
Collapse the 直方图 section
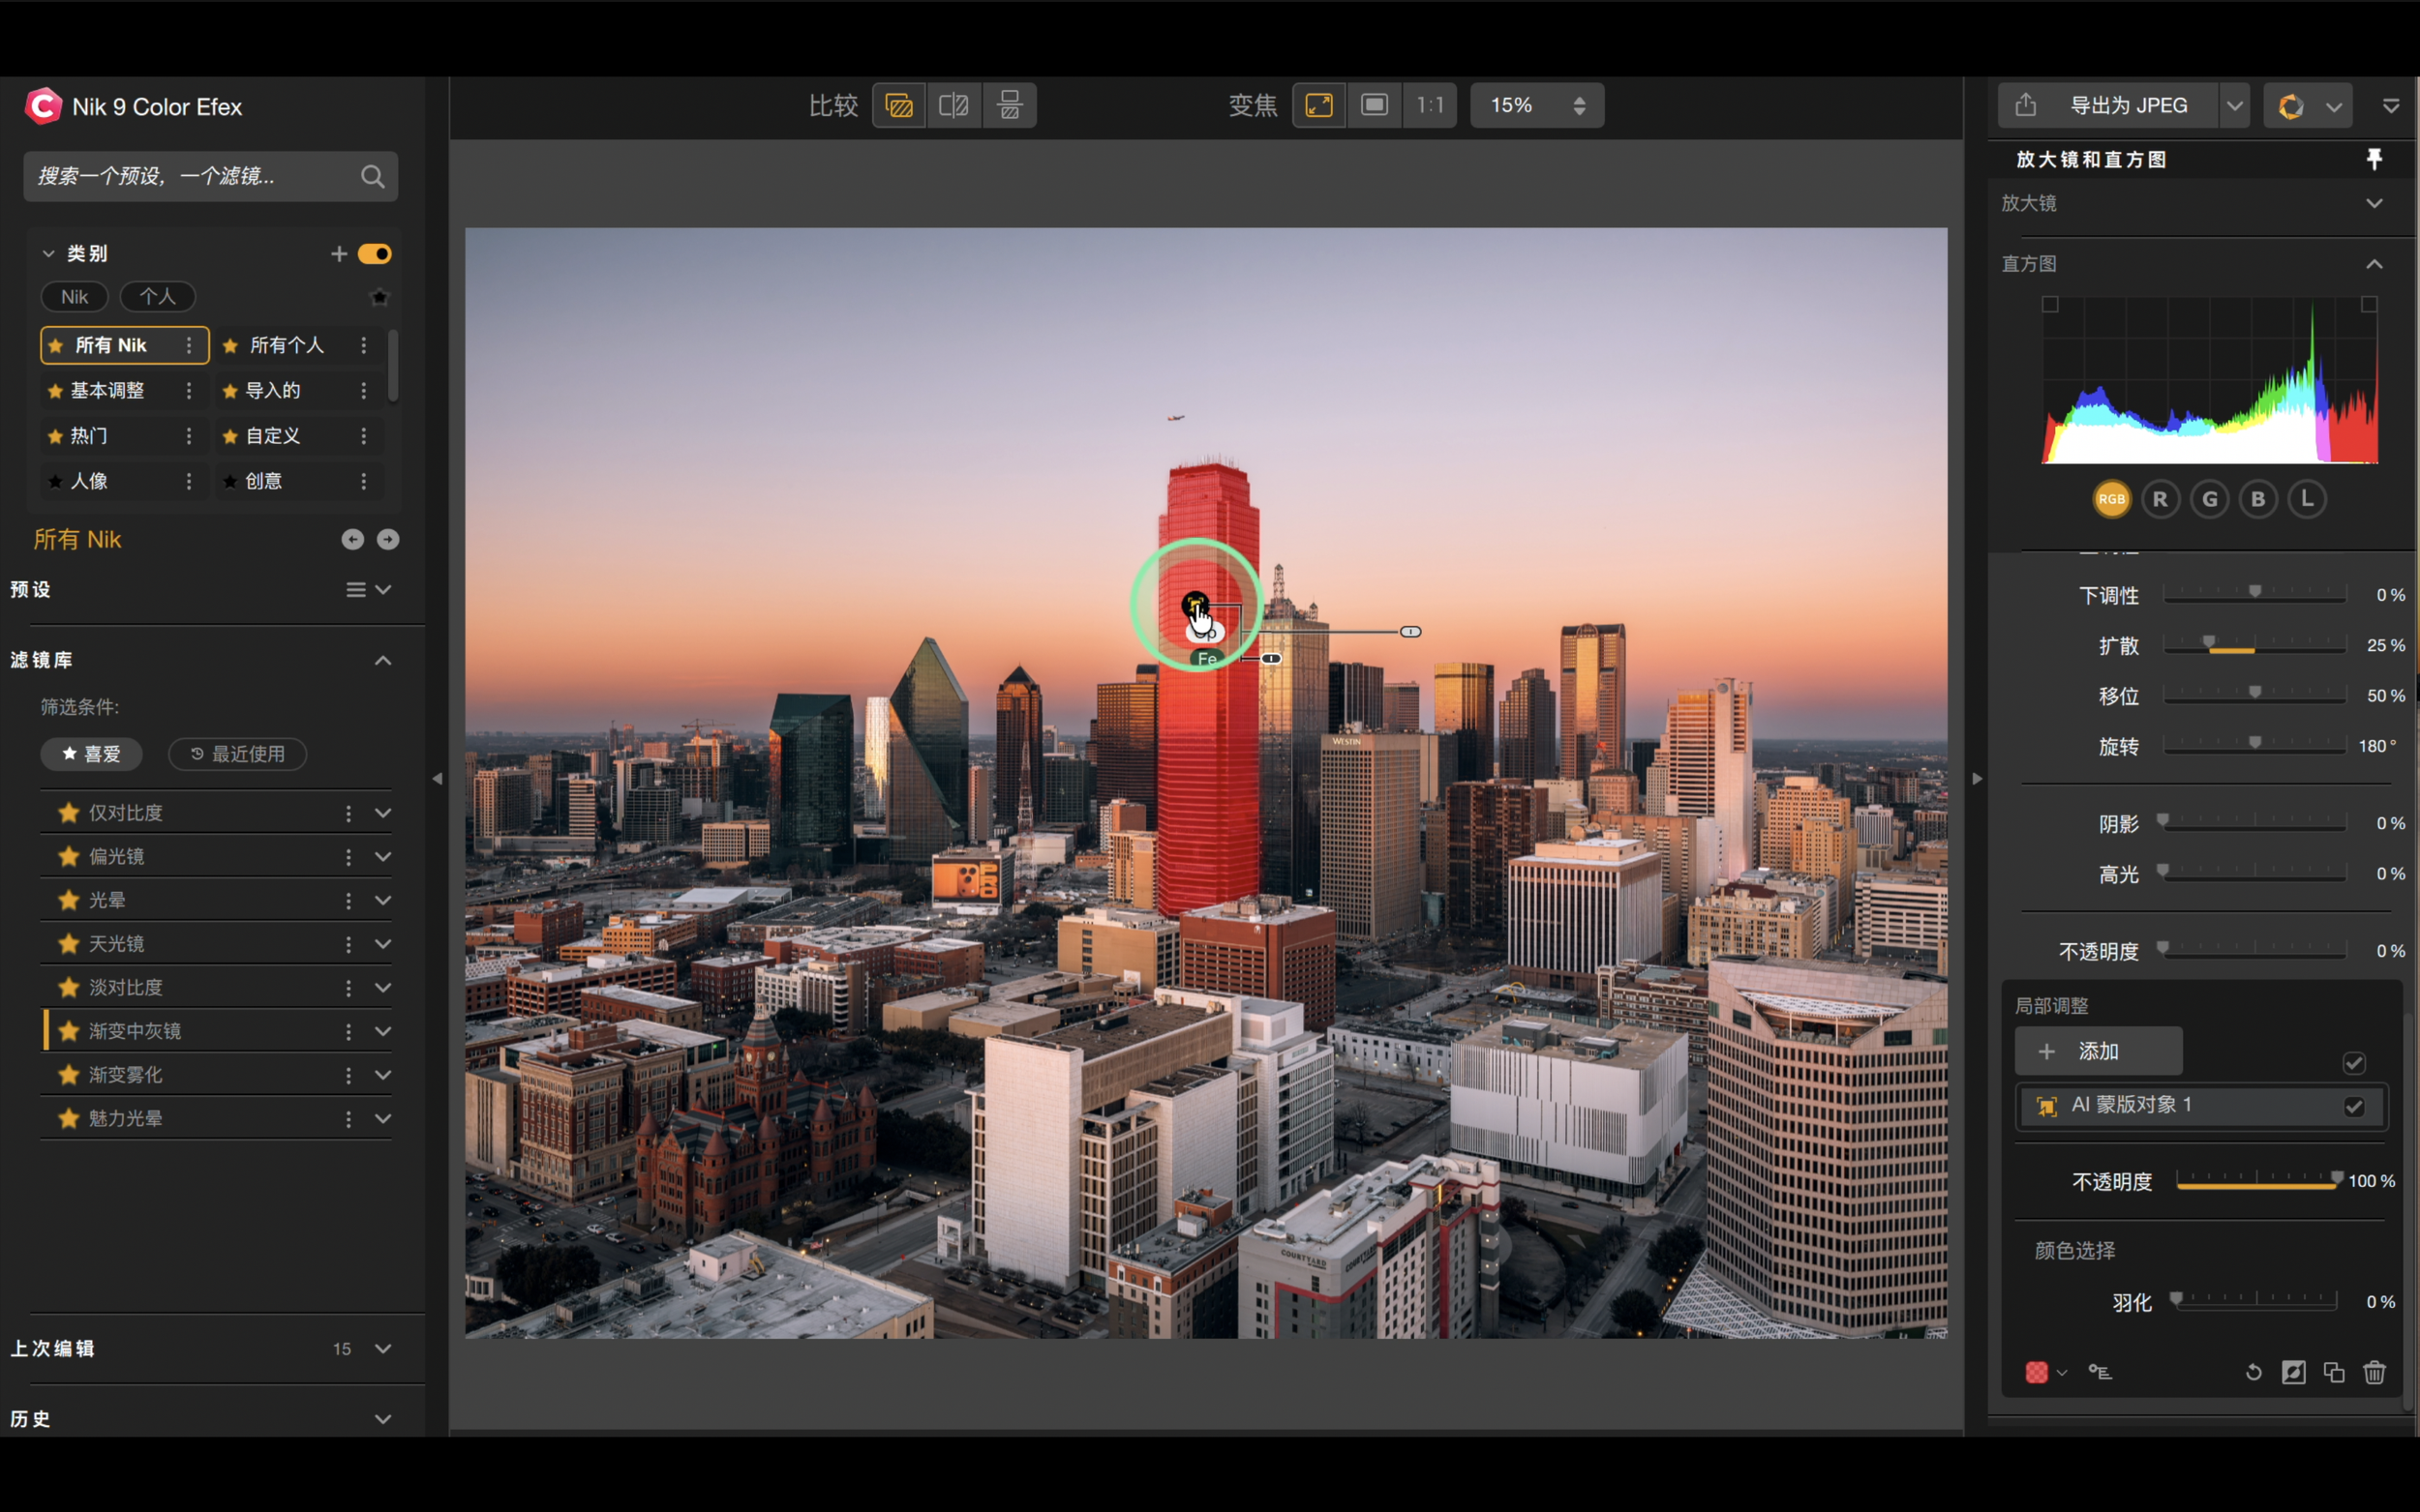pos(2374,264)
